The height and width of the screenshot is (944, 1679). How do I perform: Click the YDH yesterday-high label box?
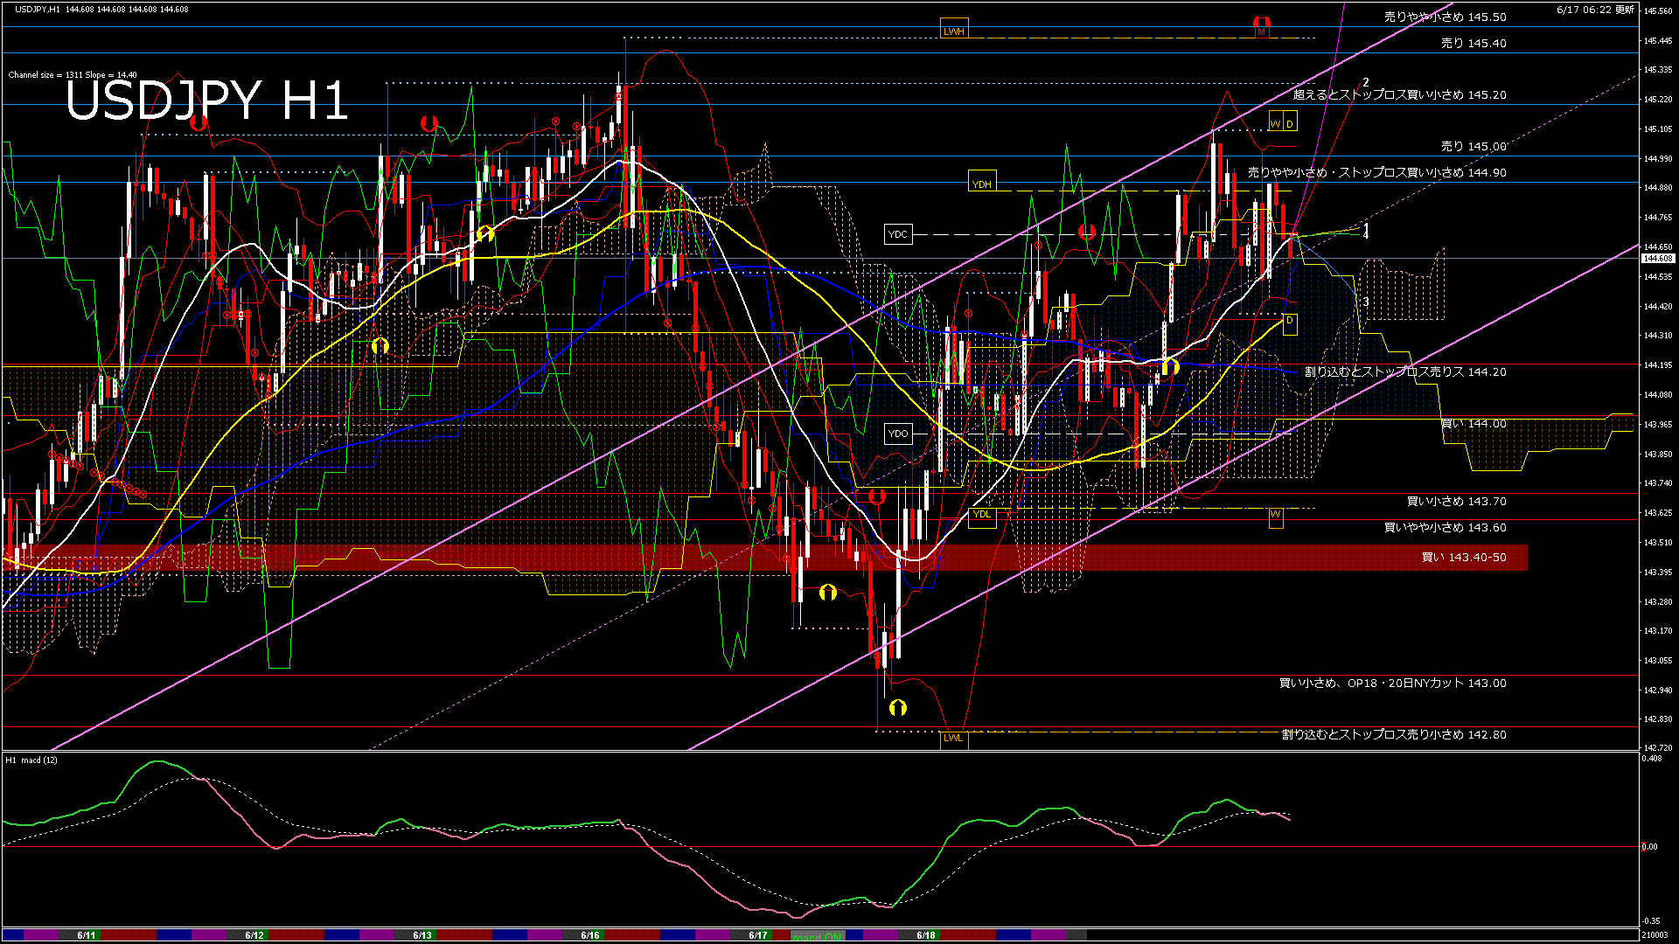[x=982, y=184]
